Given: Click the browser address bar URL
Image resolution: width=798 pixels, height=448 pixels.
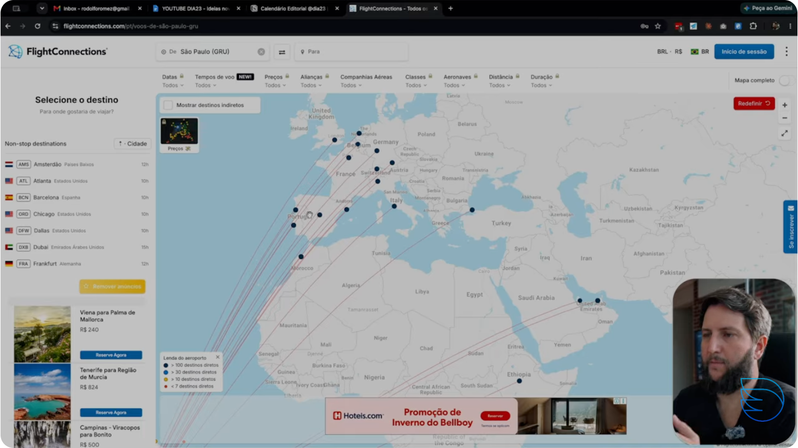Looking at the screenshot, I should [x=131, y=26].
